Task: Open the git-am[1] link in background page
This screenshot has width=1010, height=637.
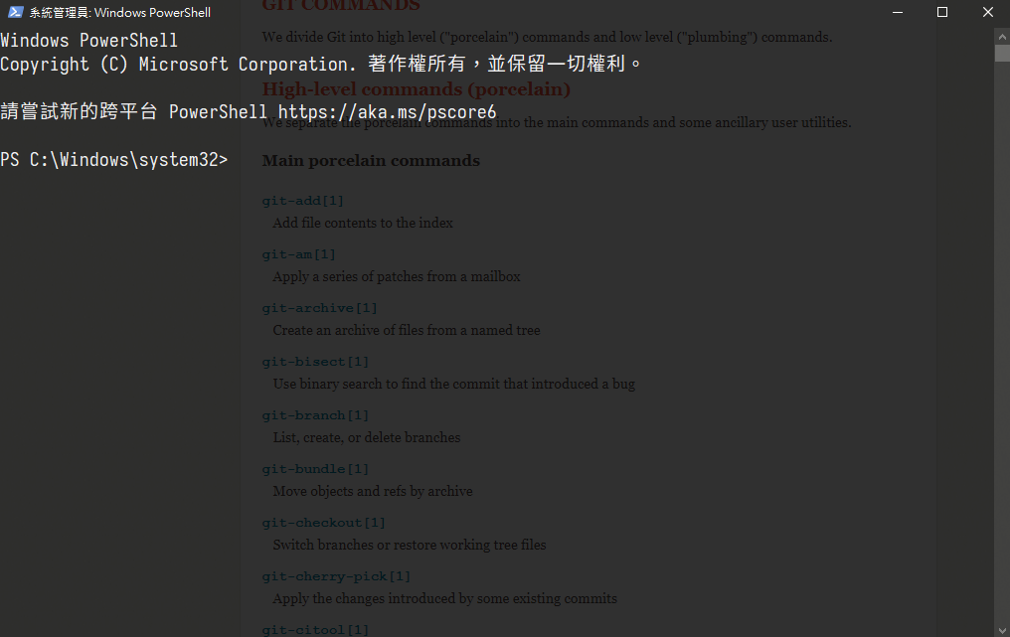Action: pyautogui.click(x=299, y=254)
